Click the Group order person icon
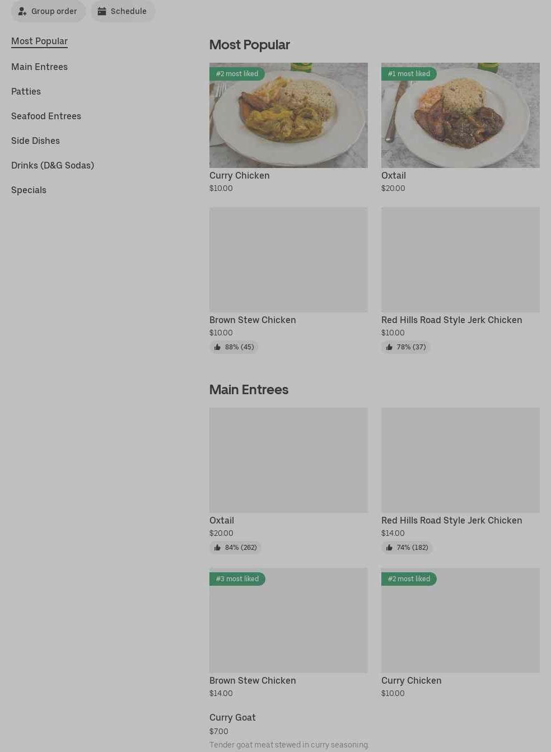 (x=22, y=11)
